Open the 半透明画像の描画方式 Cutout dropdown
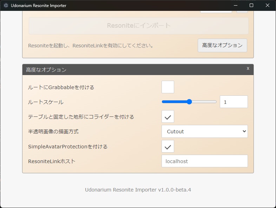This screenshot has height=208, width=276. [x=204, y=131]
